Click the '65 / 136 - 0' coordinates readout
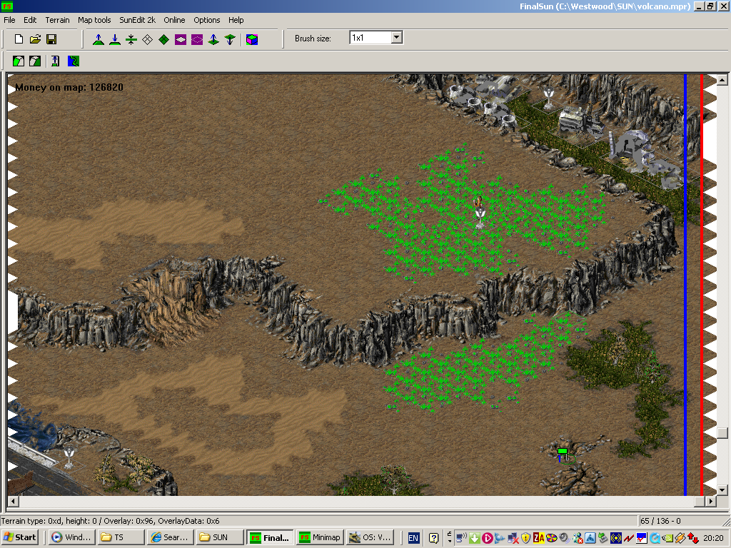The image size is (731, 548). pyautogui.click(x=660, y=521)
